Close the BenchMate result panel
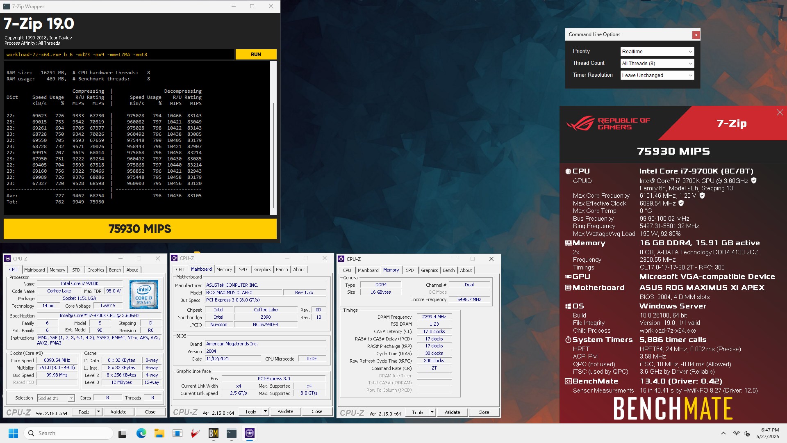The width and height of the screenshot is (787, 443). [780, 112]
